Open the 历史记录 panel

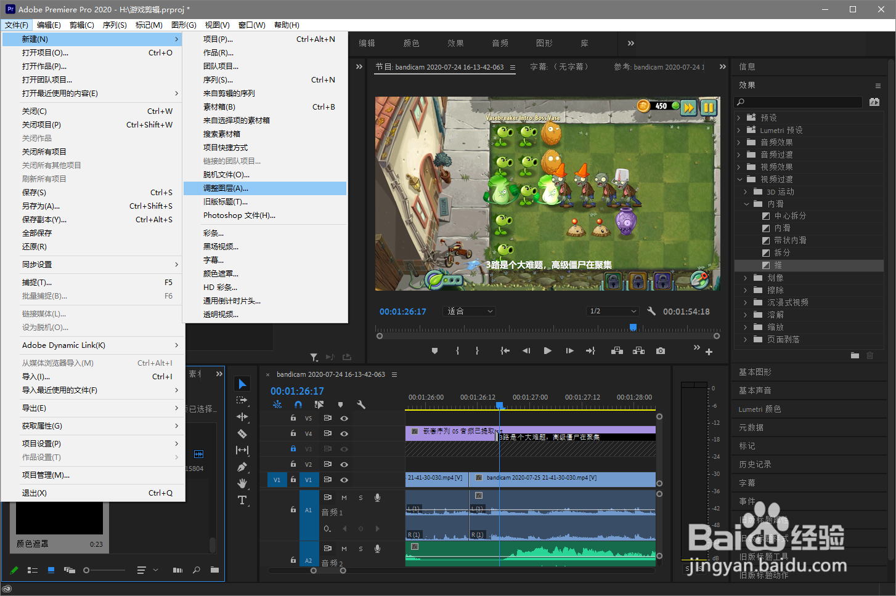tap(755, 464)
